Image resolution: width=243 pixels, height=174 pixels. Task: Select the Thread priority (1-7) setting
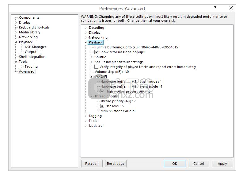click(x=118, y=101)
